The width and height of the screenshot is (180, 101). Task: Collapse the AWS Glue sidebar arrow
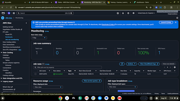pyautogui.click(x=26, y=23)
